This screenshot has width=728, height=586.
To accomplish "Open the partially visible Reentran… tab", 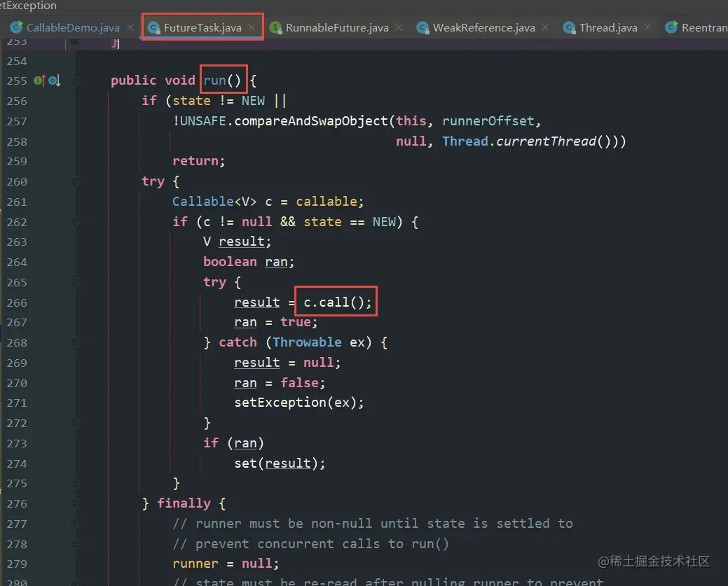I will click(696, 28).
